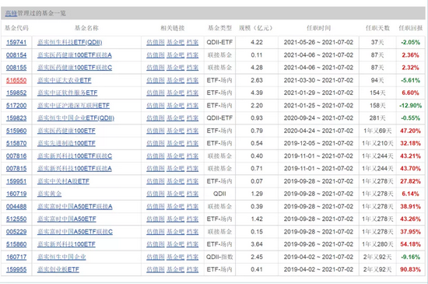Open the 嘉实富时中国A50ETF fund name link
Viewport: 428px width, 284px height.
click(x=67, y=219)
